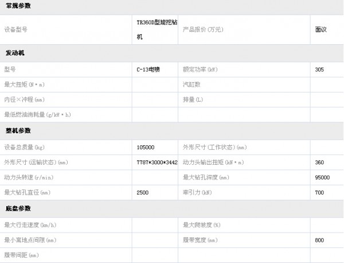Image resolution: width=344 pixels, height=263 pixels.
Task: Click the drilling diameter value 2500
Action: point(143,192)
